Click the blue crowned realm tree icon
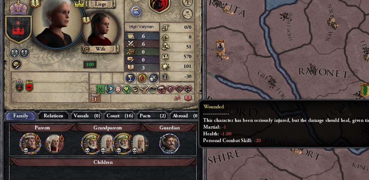This screenshot has height=180, width=369. [136, 11]
